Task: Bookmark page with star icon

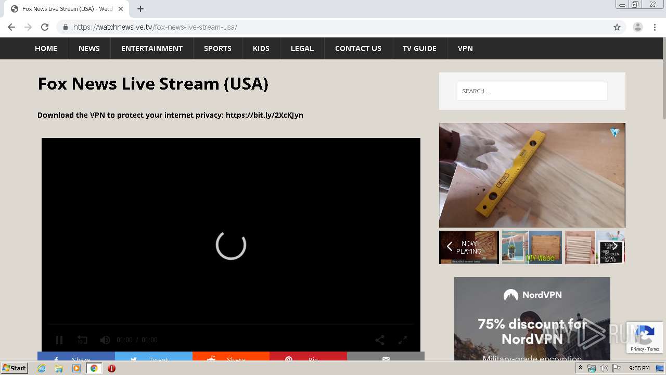Action: pos(617,27)
